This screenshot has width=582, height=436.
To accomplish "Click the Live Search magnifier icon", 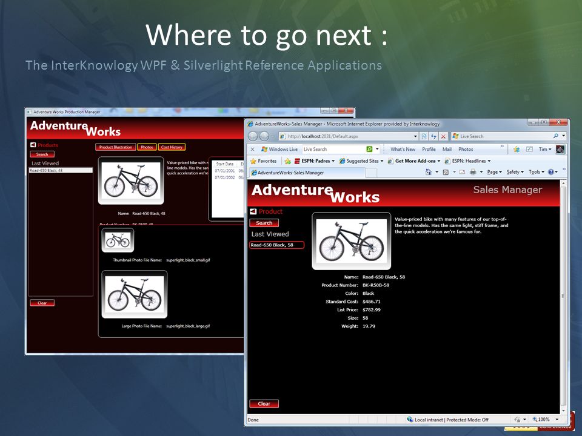I will tap(556, 136).
